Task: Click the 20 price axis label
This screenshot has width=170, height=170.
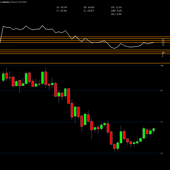Action: [161, 90]
